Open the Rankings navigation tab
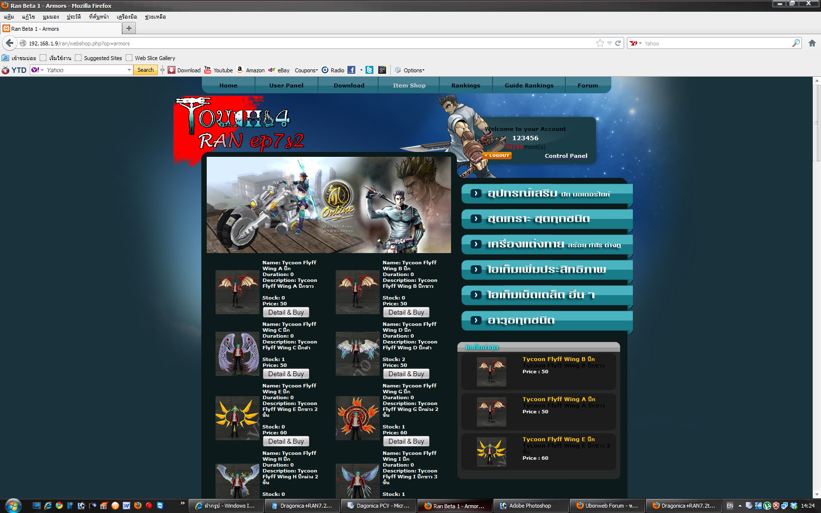821x513 pixels. (x=466, y=85)
